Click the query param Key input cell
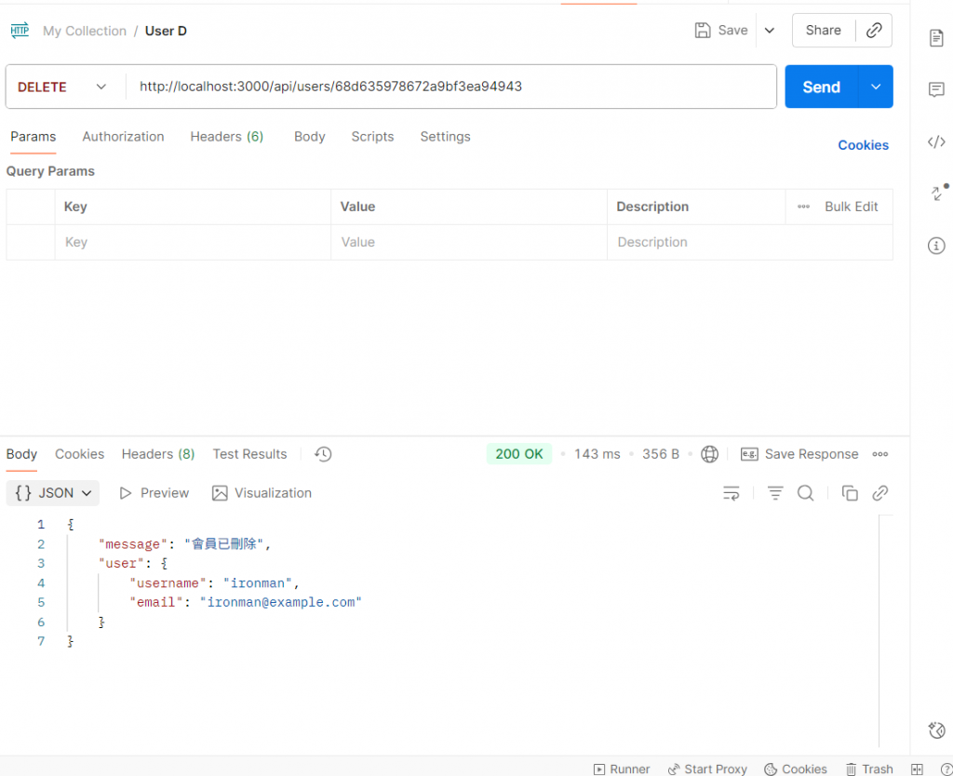 pyautogui.click(x=193, y=243)
